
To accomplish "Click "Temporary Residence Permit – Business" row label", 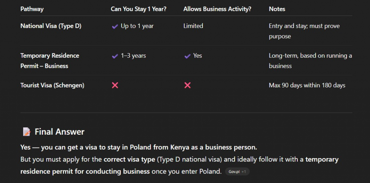I will (50, 61).
